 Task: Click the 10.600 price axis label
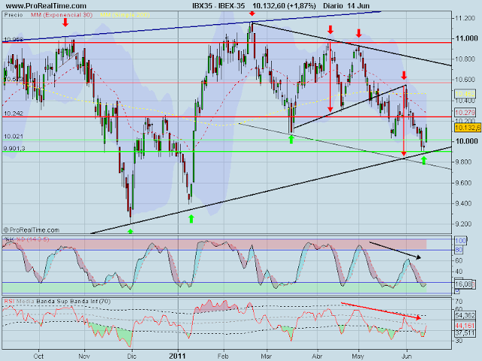coord(465,80)
